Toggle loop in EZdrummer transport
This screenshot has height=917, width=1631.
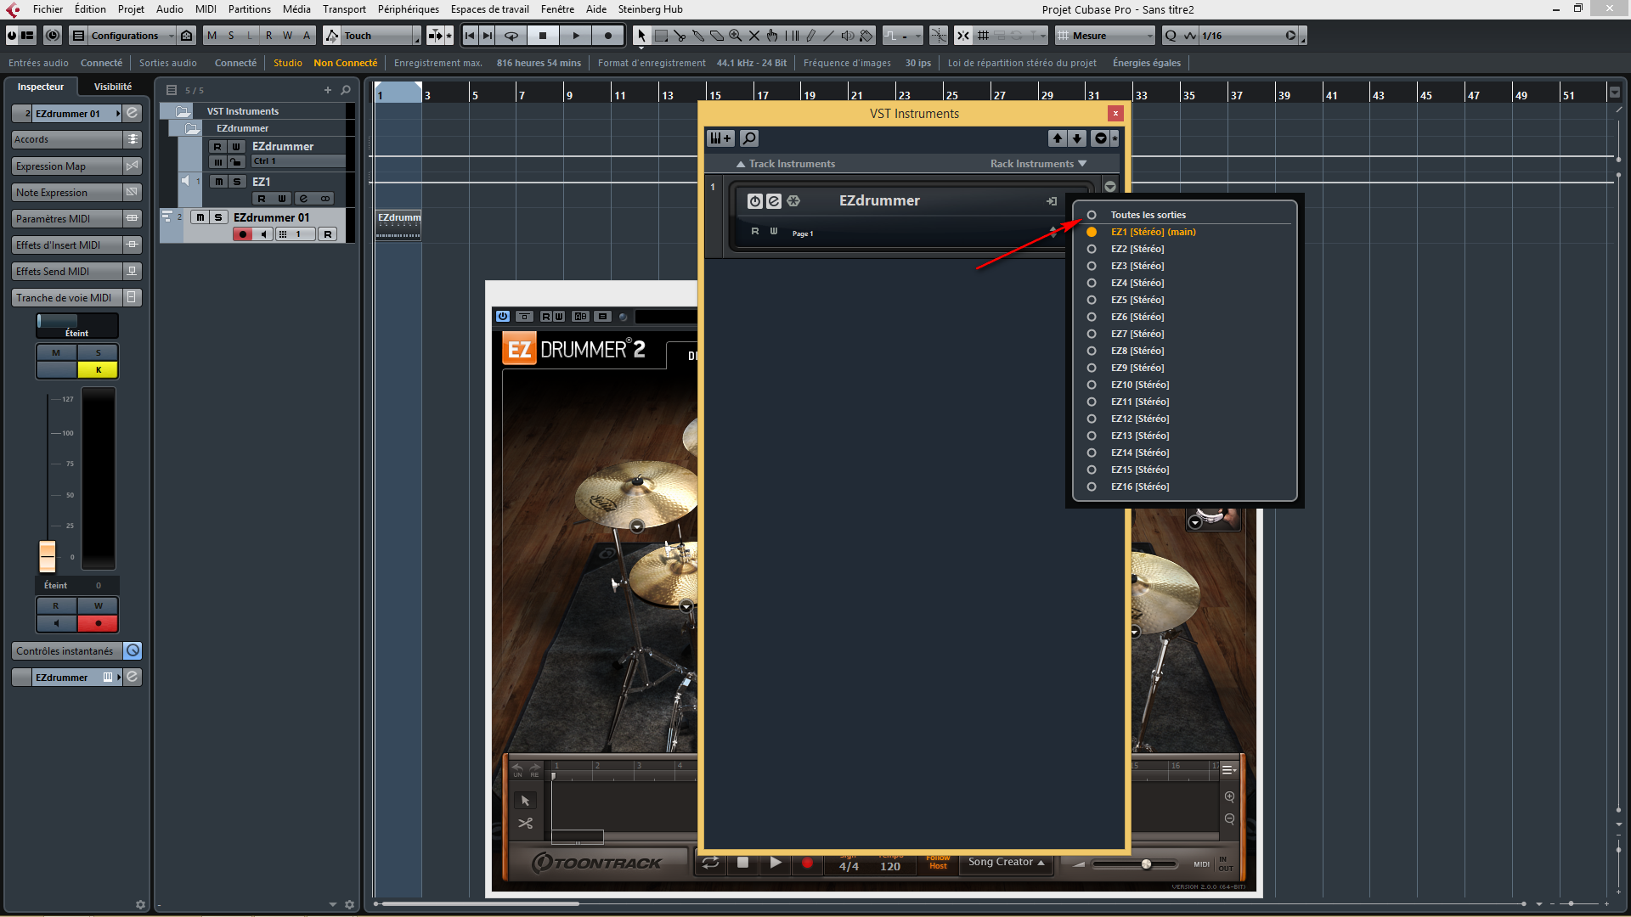pos(710,863)
